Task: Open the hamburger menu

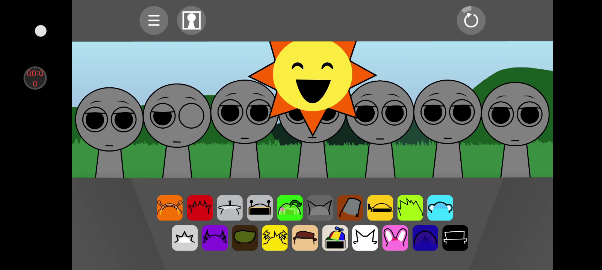Action: [x=154, y=20]
